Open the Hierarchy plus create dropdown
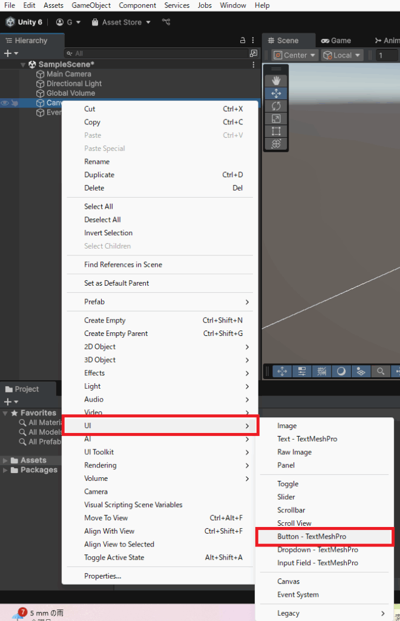The image size is (400, 621). pos(11,53)
